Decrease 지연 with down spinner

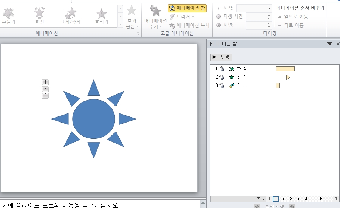pyautogui.click(x=269, y=27)
